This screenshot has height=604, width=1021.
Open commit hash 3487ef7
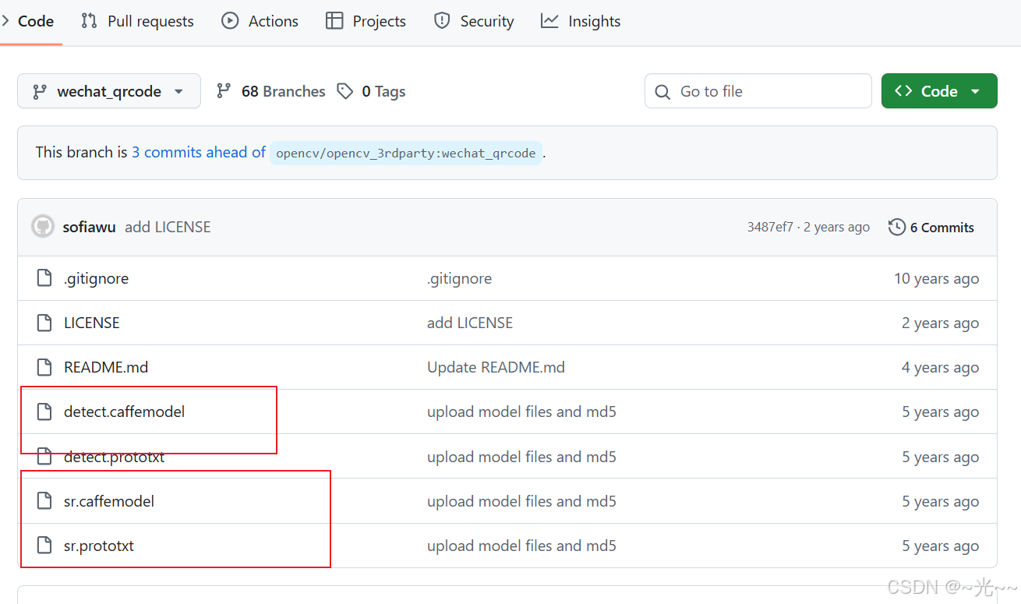pos(770,227)
